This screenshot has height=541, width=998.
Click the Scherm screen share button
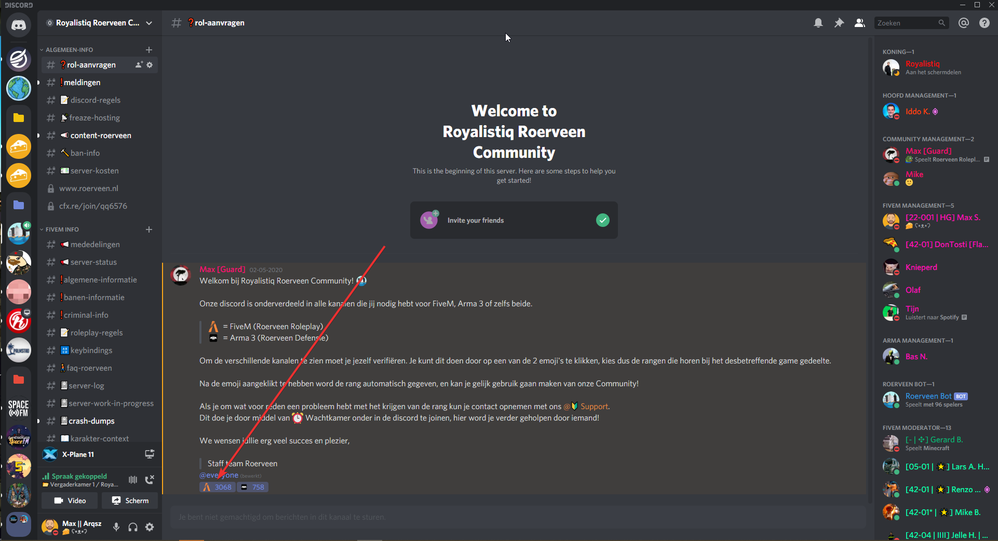[130, 501]
